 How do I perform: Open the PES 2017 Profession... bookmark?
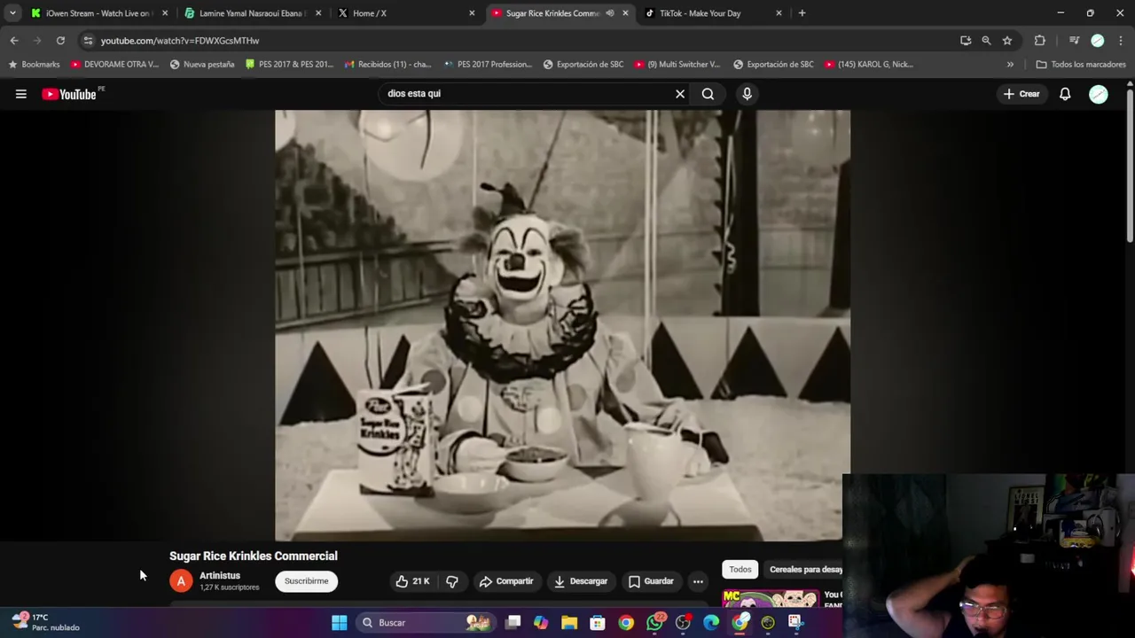pos(488,65)
